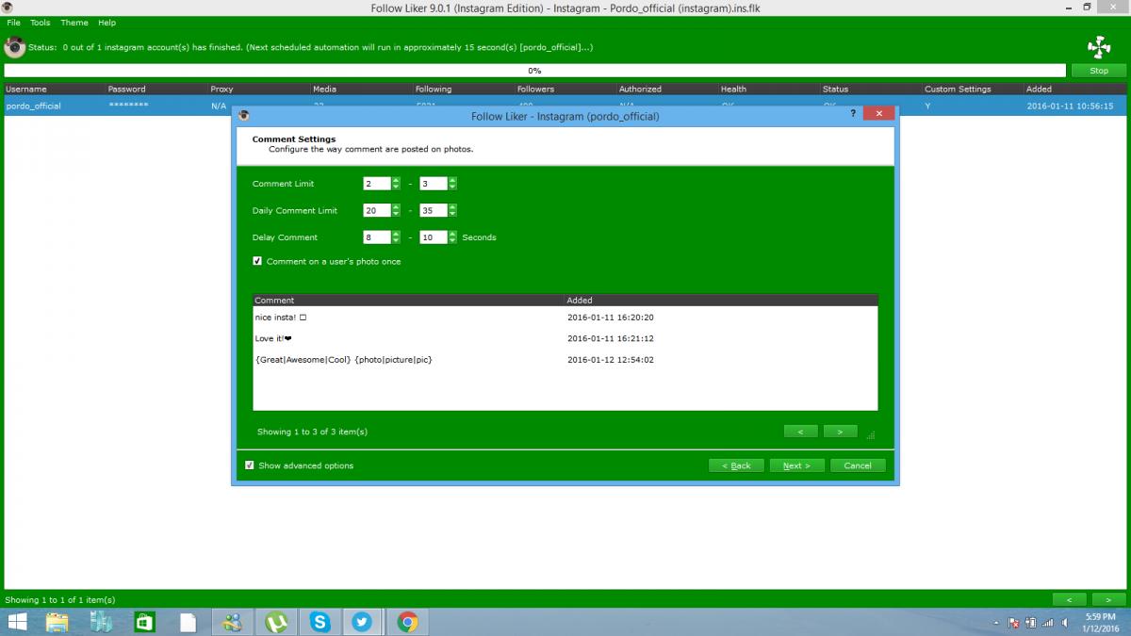Open the Theme menu
This screenshot has width=1131, height=636.
click(74, 23)
